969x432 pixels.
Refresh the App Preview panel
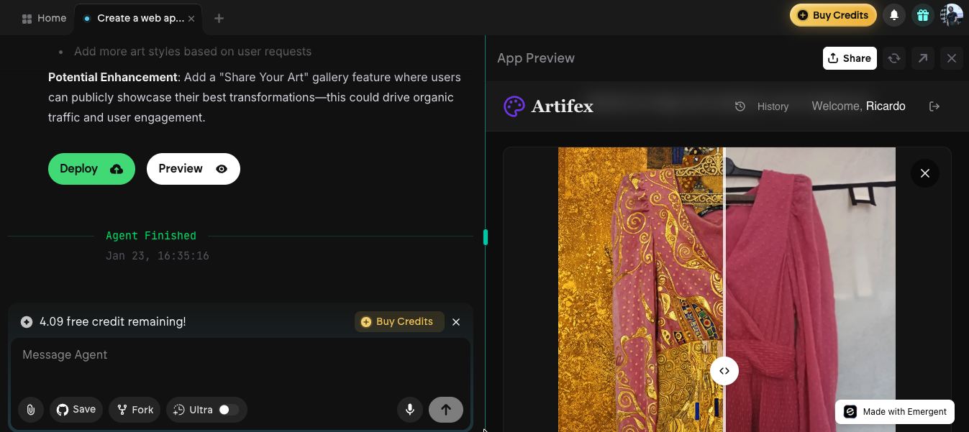pyautogui.click(x=894, y=58)
